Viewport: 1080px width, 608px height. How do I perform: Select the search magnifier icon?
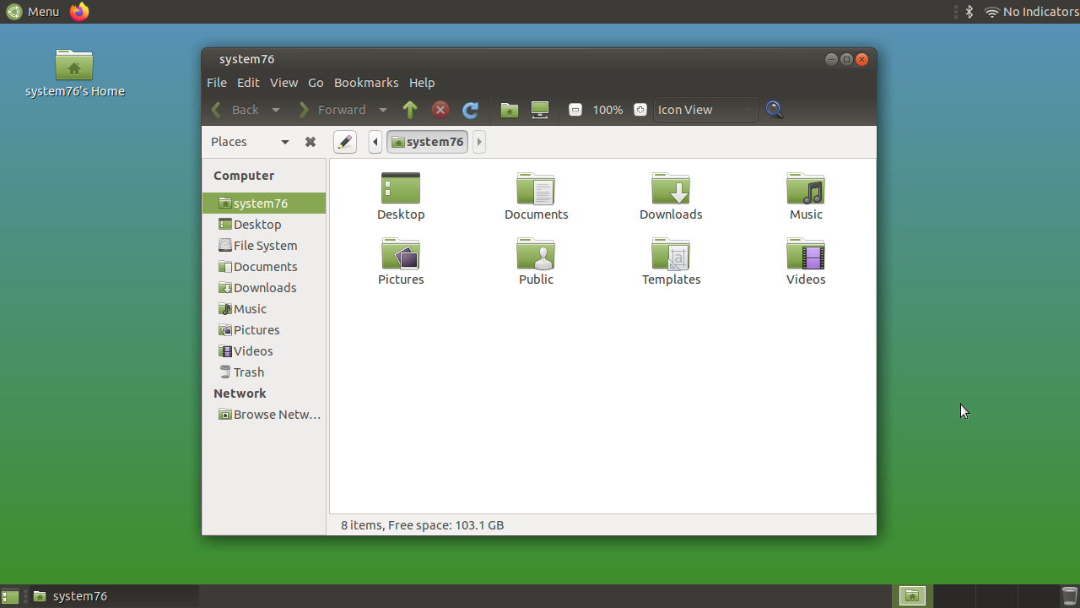coord(774,110)
